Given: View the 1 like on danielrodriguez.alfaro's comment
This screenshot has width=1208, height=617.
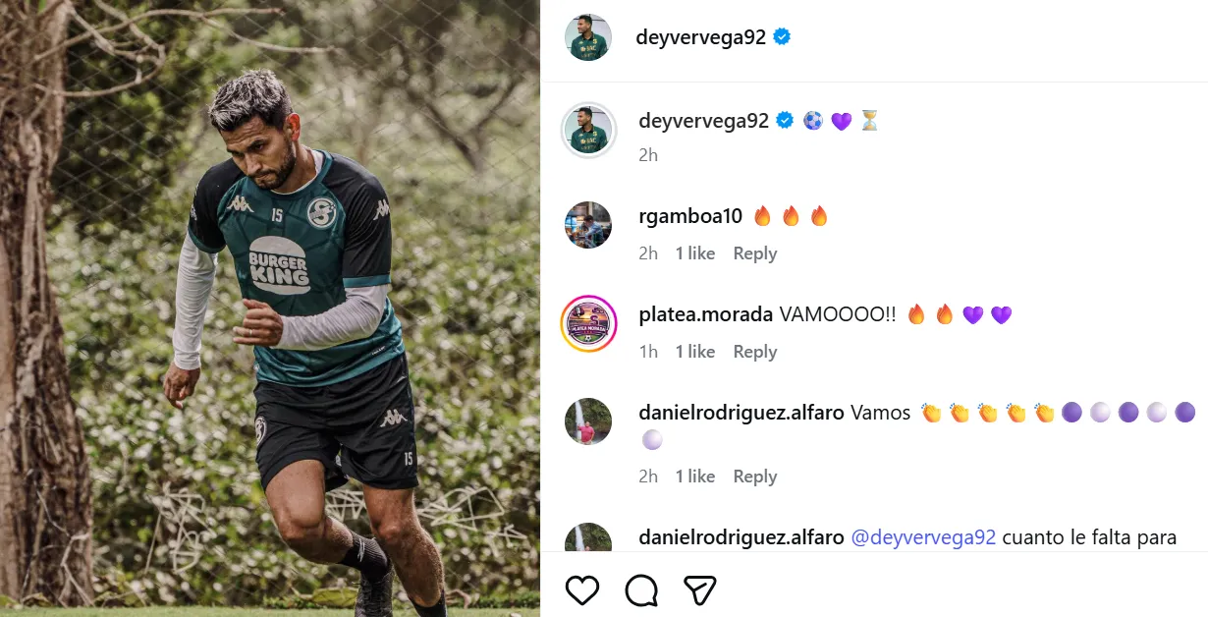Looking at the screenshot, I should point(694,476).
